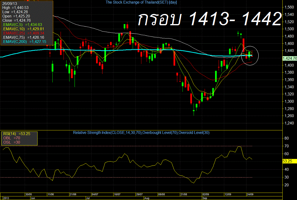This screenshot has width=297, height=200.
Task: Click the EMAV(C,10) =1,429.81 legend entry
Action: tap(23, 29)
